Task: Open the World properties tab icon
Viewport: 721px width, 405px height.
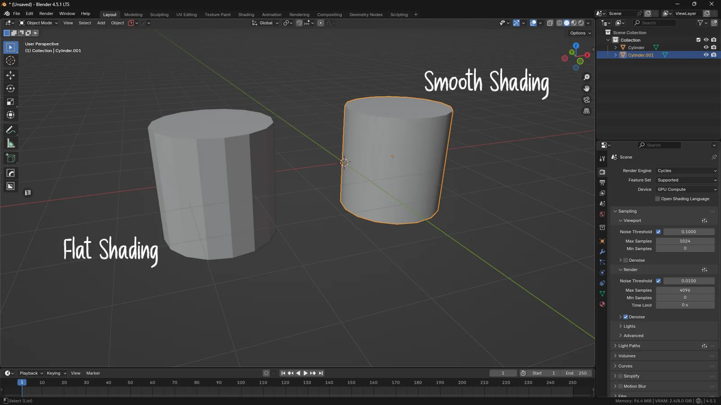Action: click(x=602, y=214)
